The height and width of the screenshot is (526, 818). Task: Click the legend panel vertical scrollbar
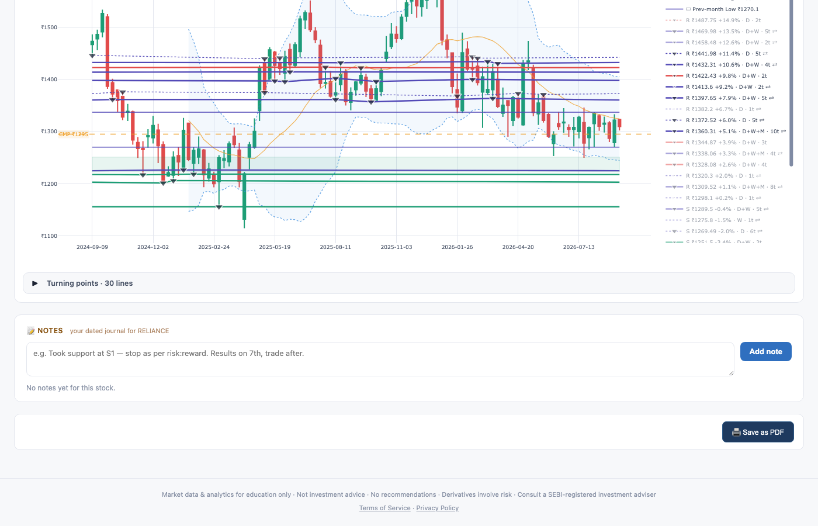coord(791,82)
